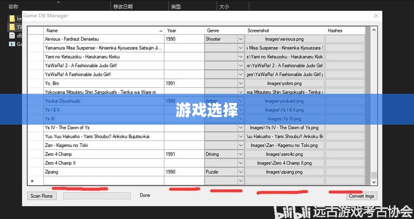Expand Genre dropdown for Yo, Bro row
The height and width of the screenshot is (219, 414).
[241, 83]
